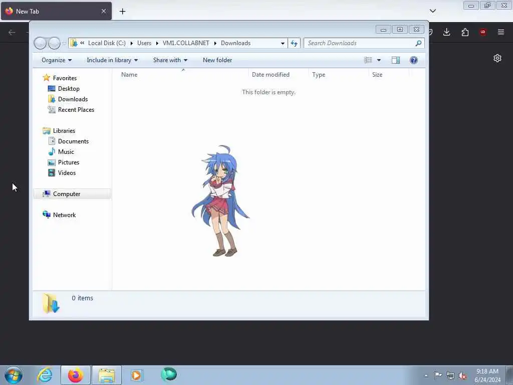Image resolution: width=513 pixels, height=385 pixels.
Task: Click the uBlock Origin shield icon
Action: tap(482, 32)
